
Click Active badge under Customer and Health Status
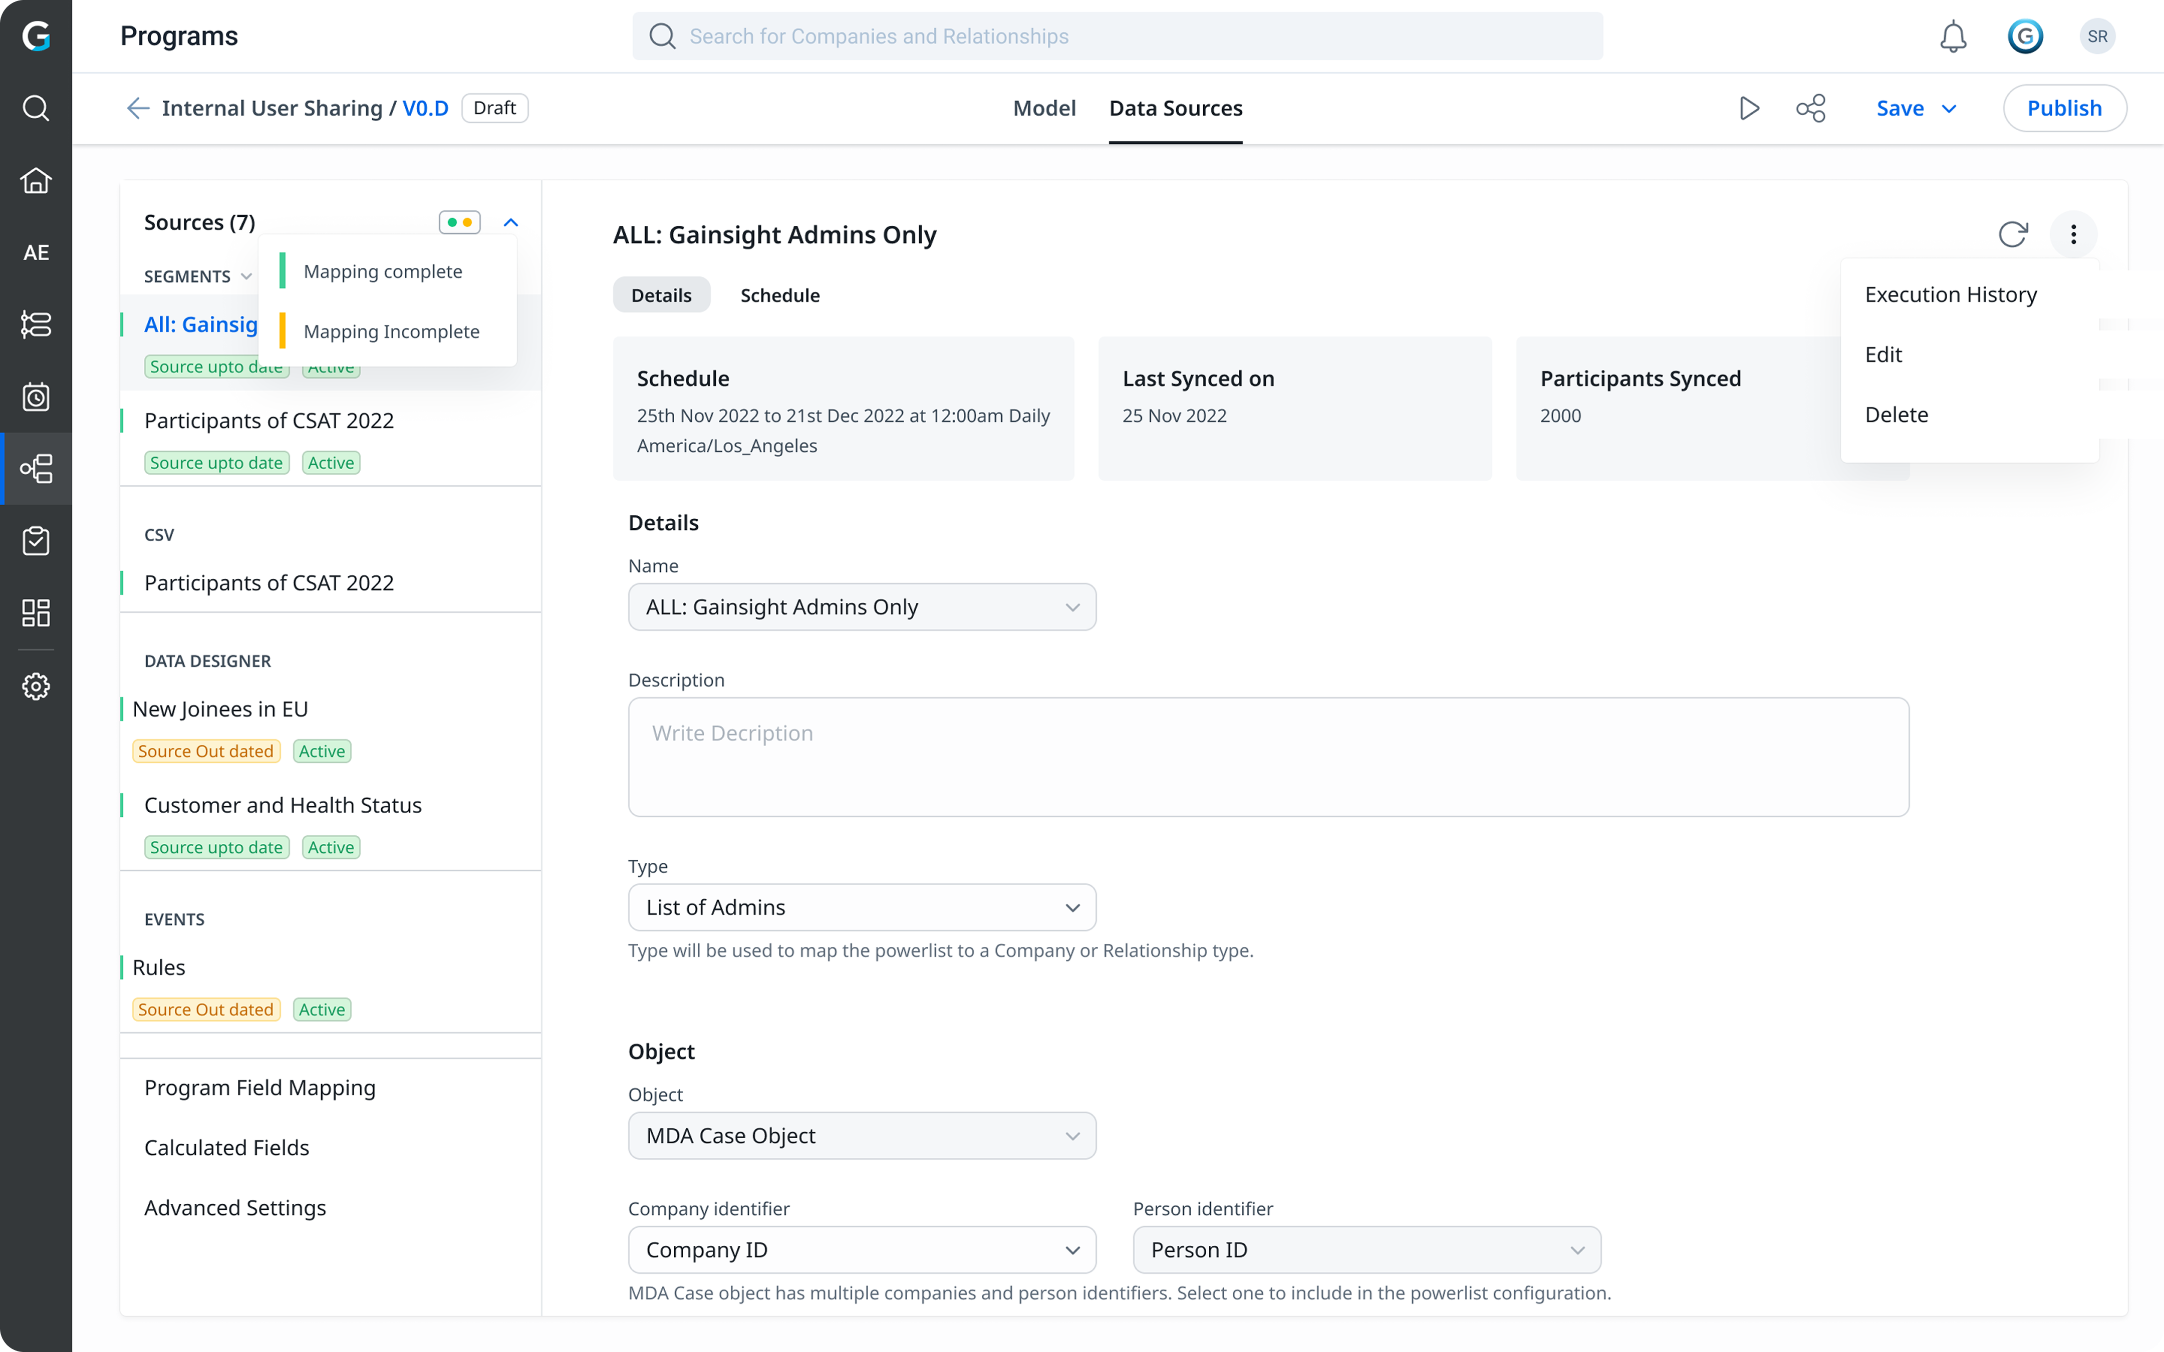coord(331,847)
